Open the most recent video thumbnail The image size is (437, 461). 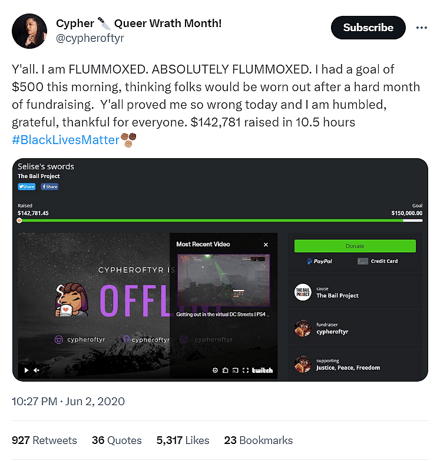224,281
